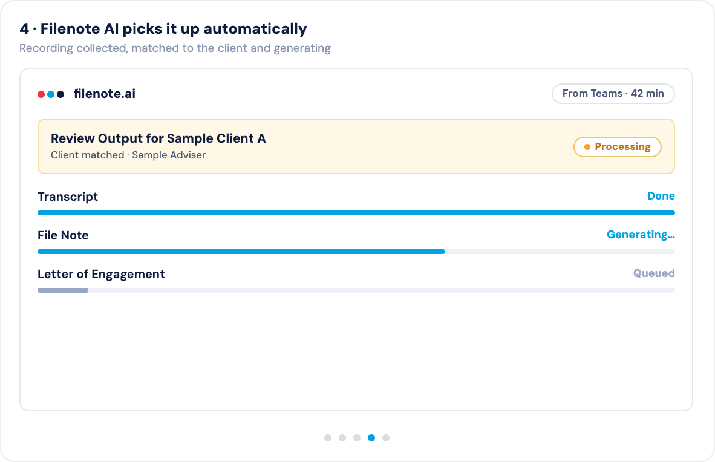715x462 pixels.
Task: Click the Letter of Engagement label
Action: tap(101, 274)
